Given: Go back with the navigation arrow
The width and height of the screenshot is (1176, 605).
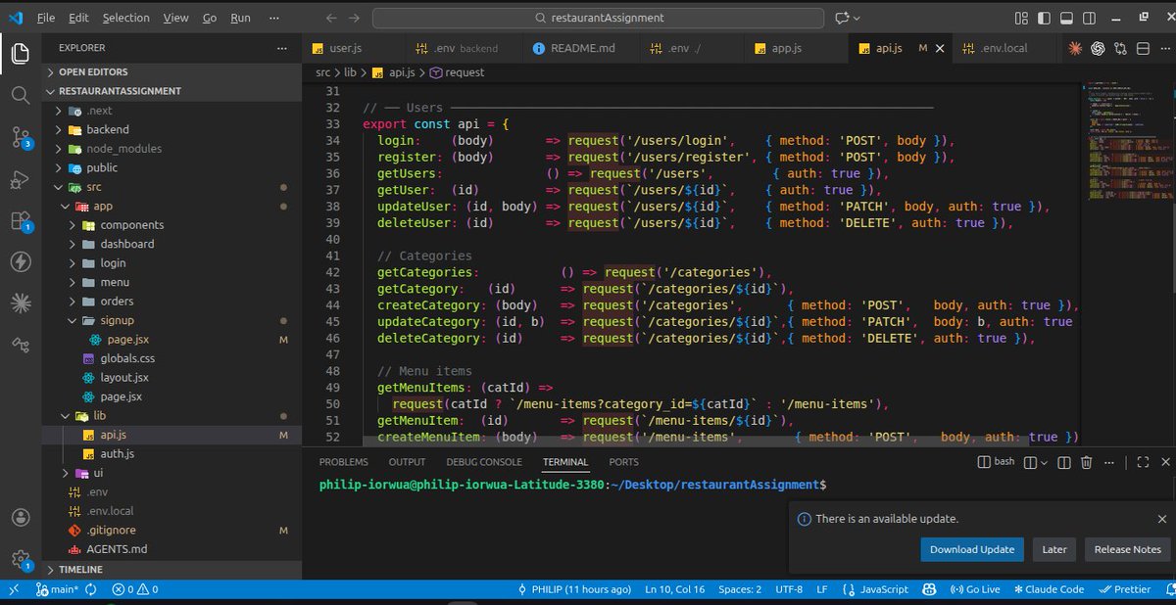Looking at the screenshot, I should pos(330,18).
